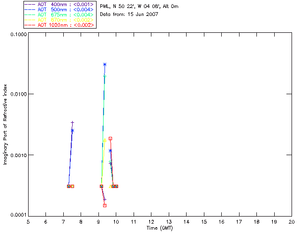Image resolution: width=300 pixels, height=240 pixels.
Task: Click the x-axis tick label 15
Action: [x=204, y=222]
